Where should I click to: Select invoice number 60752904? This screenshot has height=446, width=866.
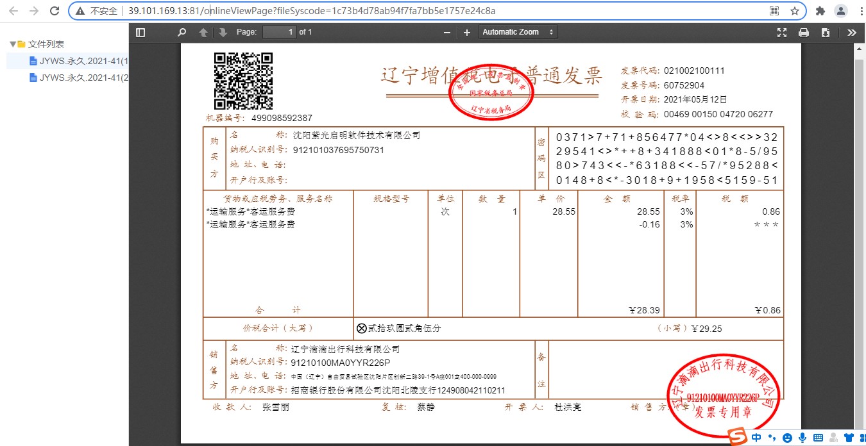point(684,85)
